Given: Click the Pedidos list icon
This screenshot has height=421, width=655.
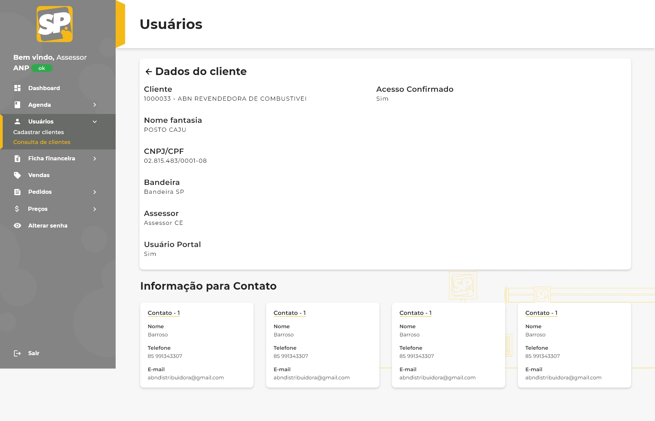Looking at the screenshot, I should pos(17,192).
